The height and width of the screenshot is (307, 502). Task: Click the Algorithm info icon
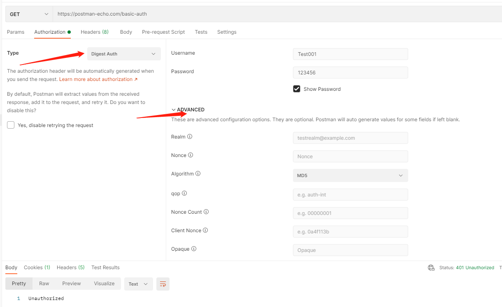[198, 173]
